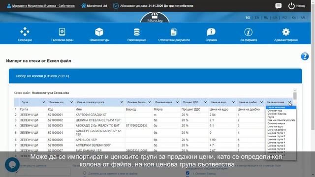315x177 pixels.
Task: Toggle the 1. Основен Баркод criterion checkbox
Action: coord(188,173)
